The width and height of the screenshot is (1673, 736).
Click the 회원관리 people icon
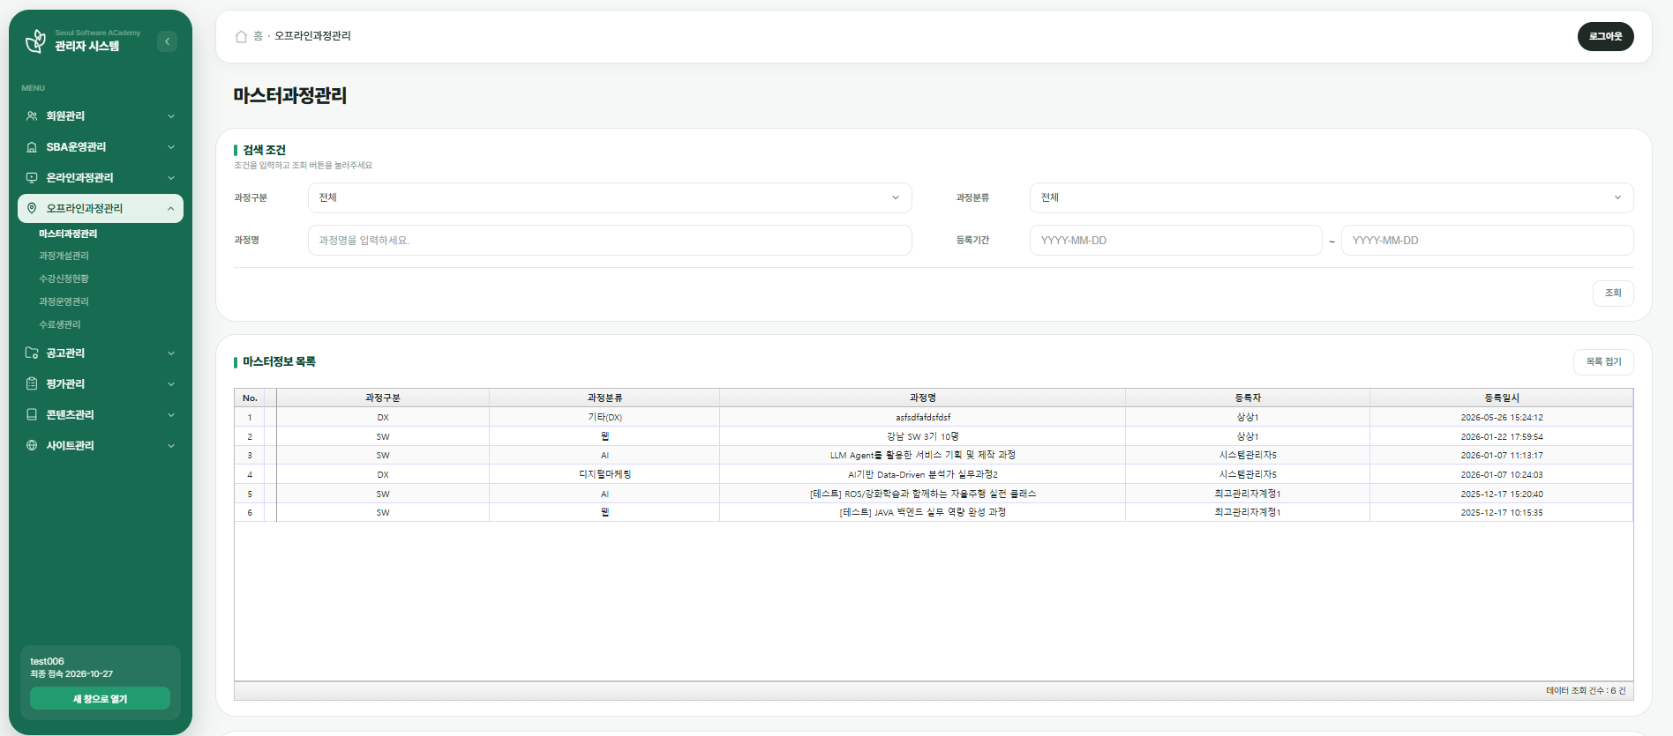[x=32, y=116]
